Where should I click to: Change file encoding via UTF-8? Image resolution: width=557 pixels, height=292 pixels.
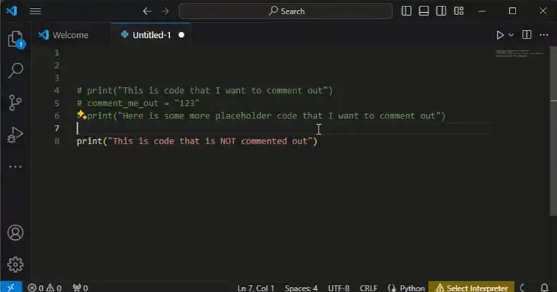[x=339, y=288]
